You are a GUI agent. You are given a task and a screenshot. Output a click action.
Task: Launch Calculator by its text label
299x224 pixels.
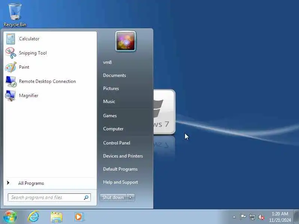pos(29,39)
